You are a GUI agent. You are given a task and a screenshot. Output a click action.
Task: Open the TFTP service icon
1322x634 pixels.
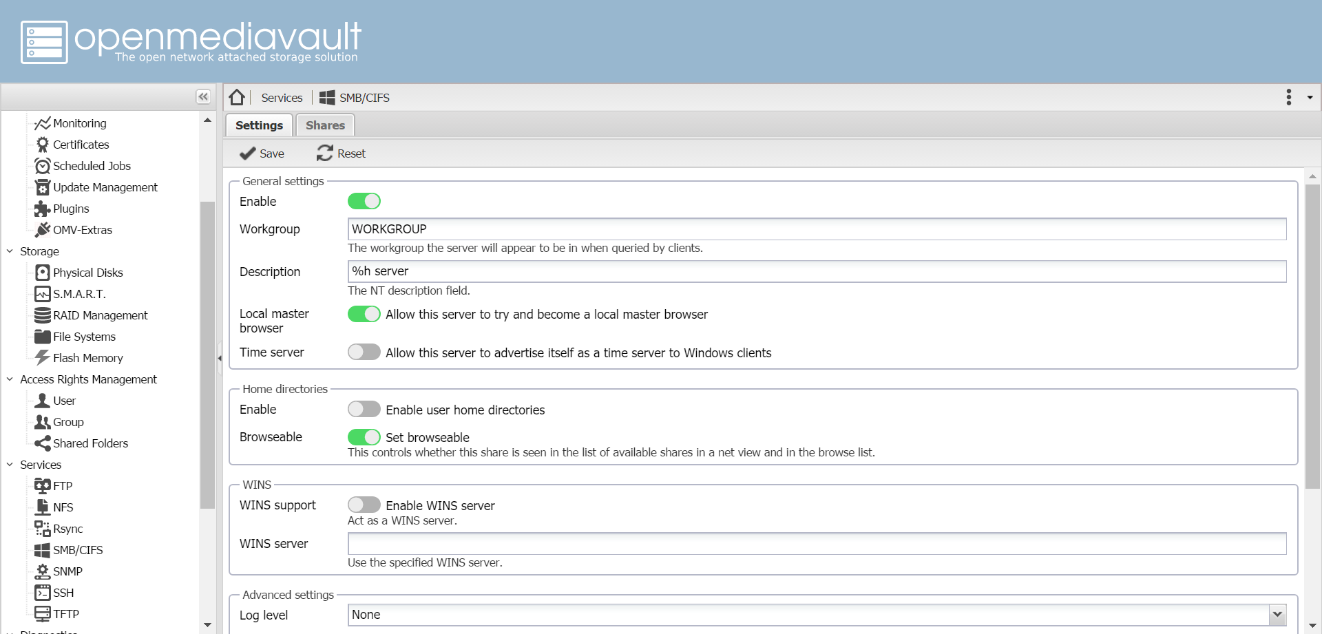pyautogui.click(x=43, y=614)
